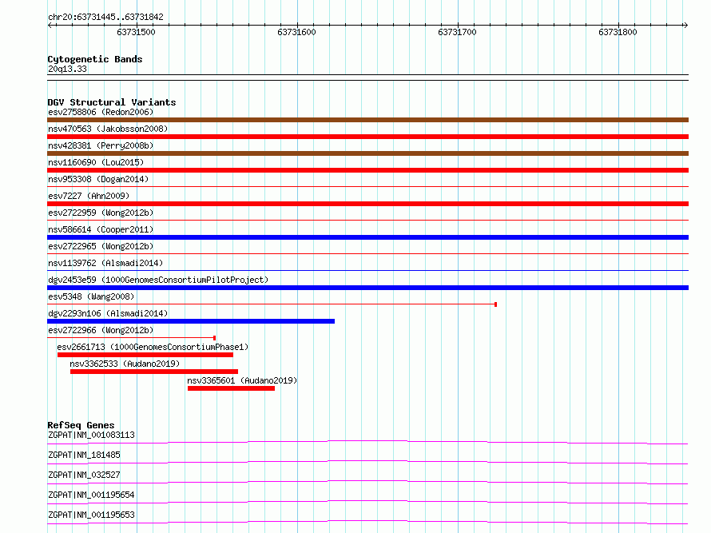711x533 pixels.
Task: Select the brown esv2758806 variant bar
Action: click(367, 120)
